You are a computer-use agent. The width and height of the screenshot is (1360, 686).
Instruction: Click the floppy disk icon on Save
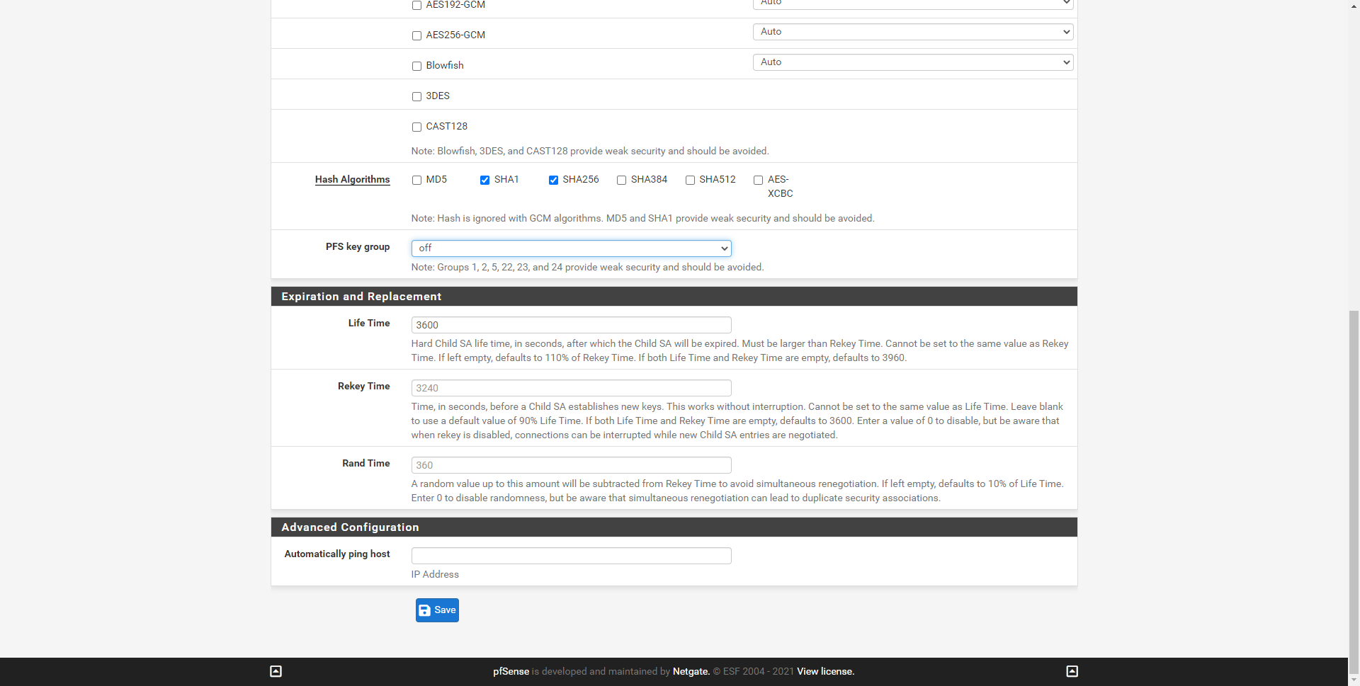click(425, 610)
